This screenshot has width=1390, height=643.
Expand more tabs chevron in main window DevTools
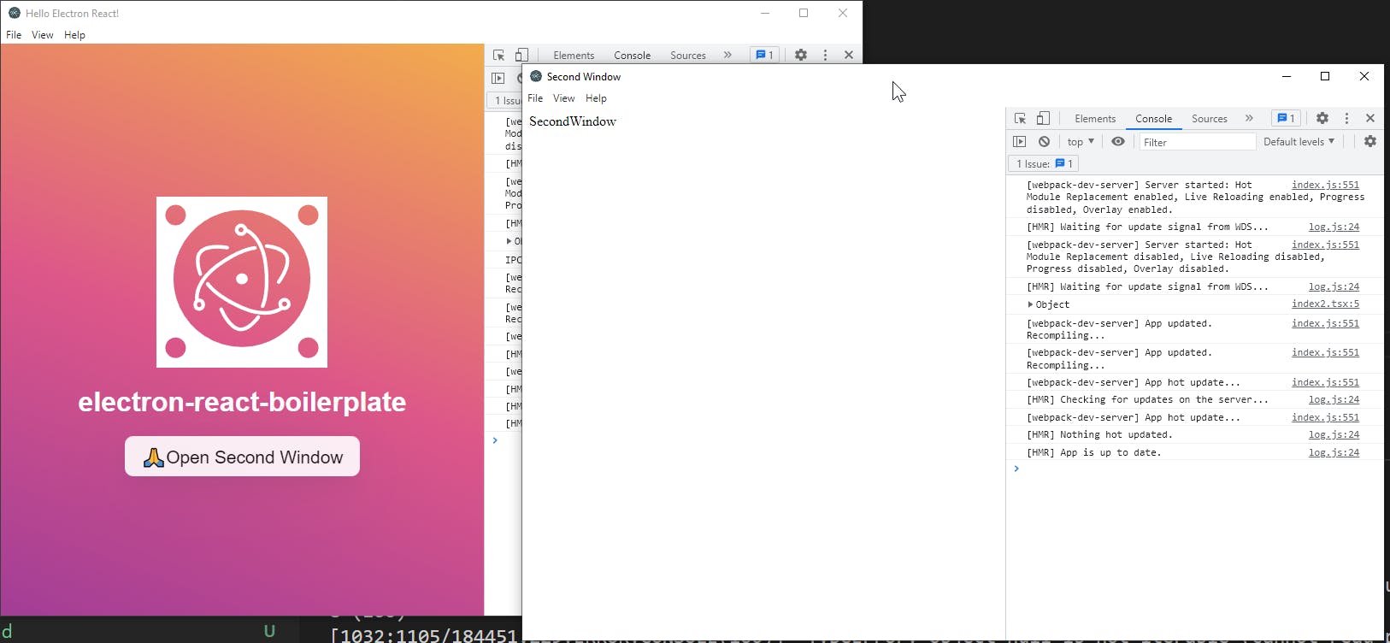pos(727,55)
